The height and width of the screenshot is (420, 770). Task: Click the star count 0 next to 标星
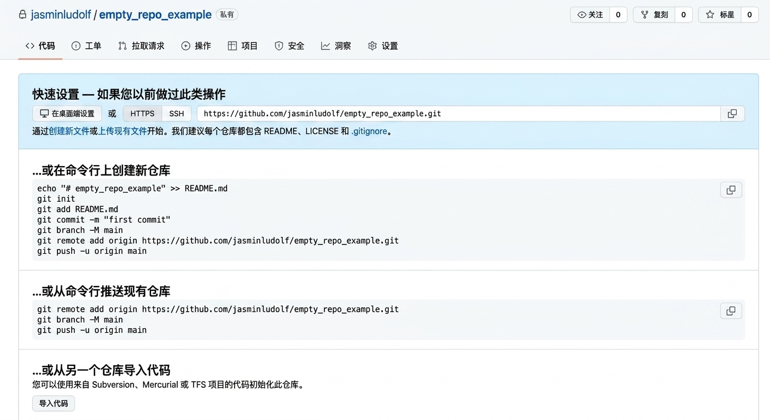pos(750,15)
